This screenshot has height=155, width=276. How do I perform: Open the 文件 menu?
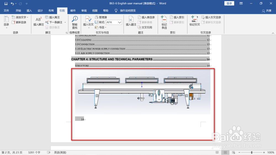click(x=6, y=10)
